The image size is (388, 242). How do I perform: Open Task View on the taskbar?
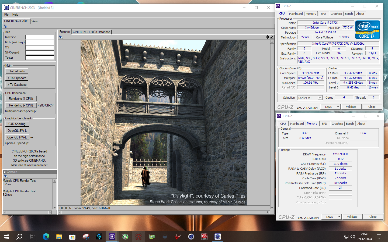(32, 237)
